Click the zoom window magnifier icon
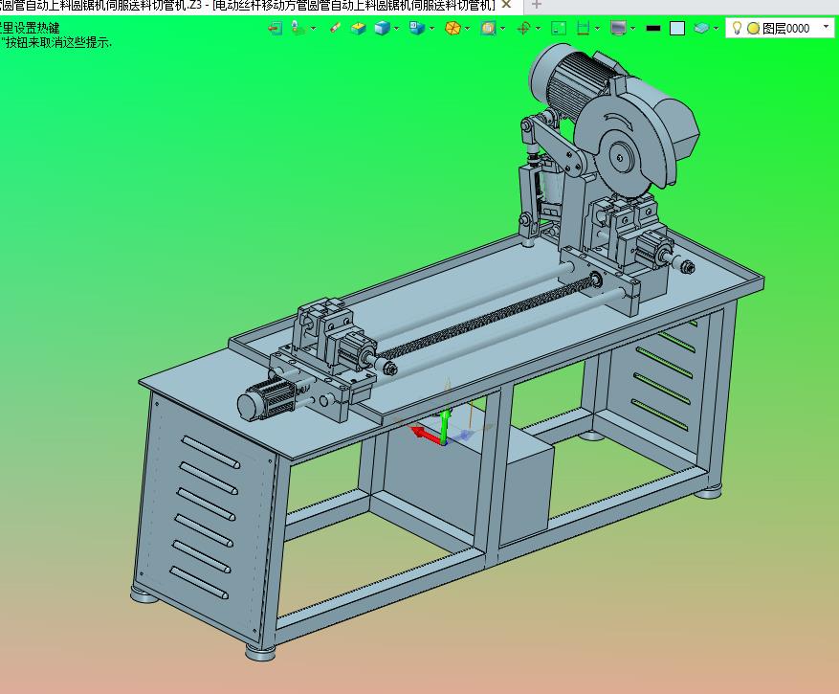This screenshot has height=694, width=839. 488,28
